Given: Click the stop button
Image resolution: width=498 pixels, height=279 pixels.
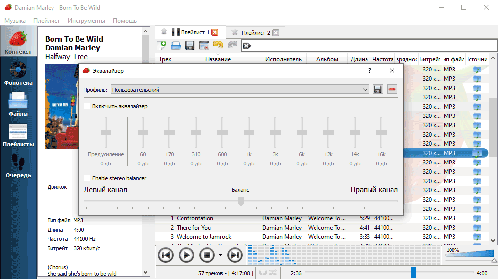Looking at the screenshot, I should coord(207,255).
